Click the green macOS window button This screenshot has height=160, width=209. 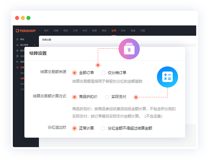click(28, 18)
